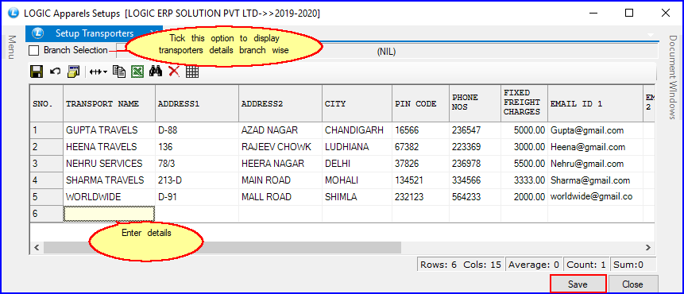Click the scroll left arrow

click(37, 247)
